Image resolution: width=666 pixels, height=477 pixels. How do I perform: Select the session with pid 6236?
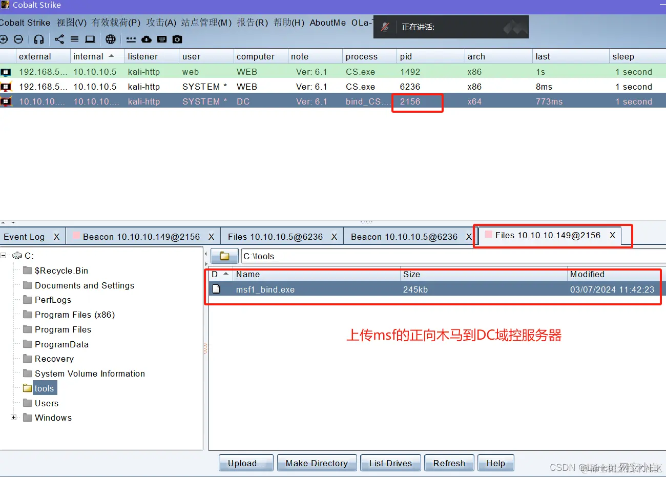[x=333, y=87]
